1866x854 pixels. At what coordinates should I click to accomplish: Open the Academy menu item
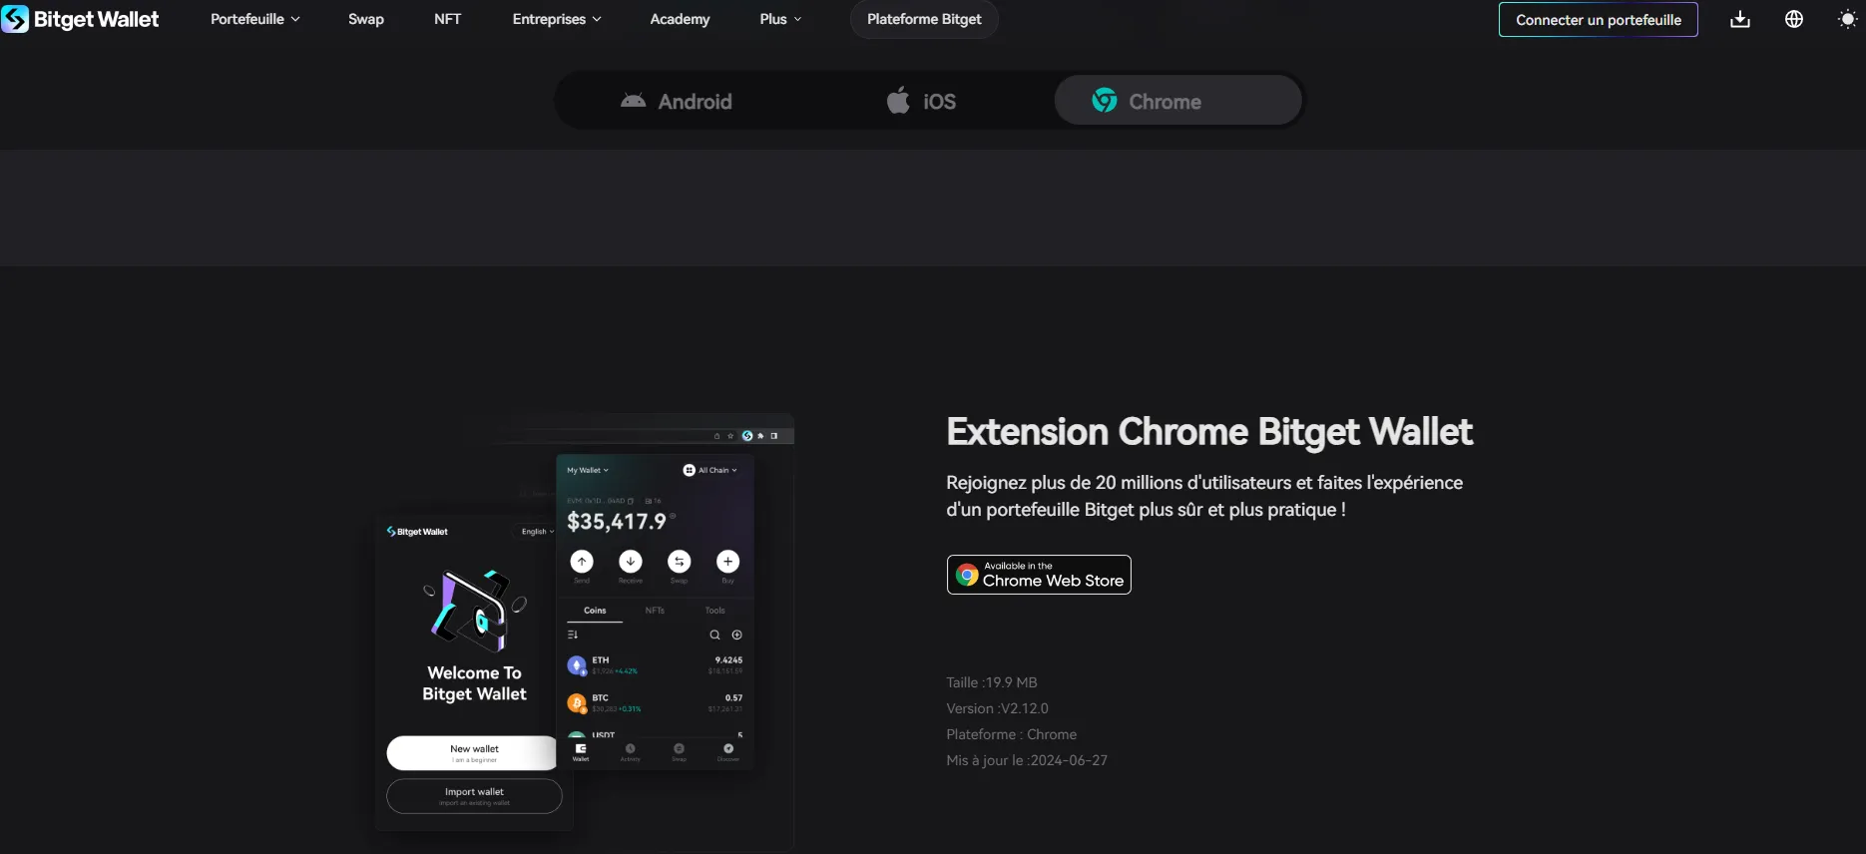click(x=680, y=19)
